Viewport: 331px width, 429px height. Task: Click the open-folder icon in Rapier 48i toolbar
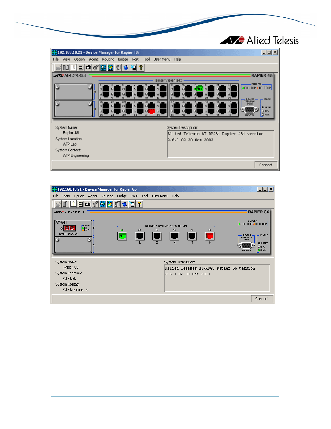point(58,68)
